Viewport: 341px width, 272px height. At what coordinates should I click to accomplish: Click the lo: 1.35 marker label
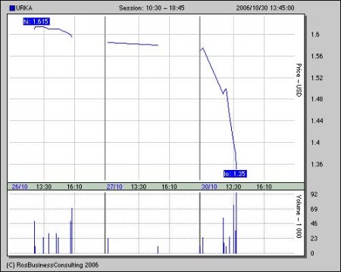tap(235, 174)
